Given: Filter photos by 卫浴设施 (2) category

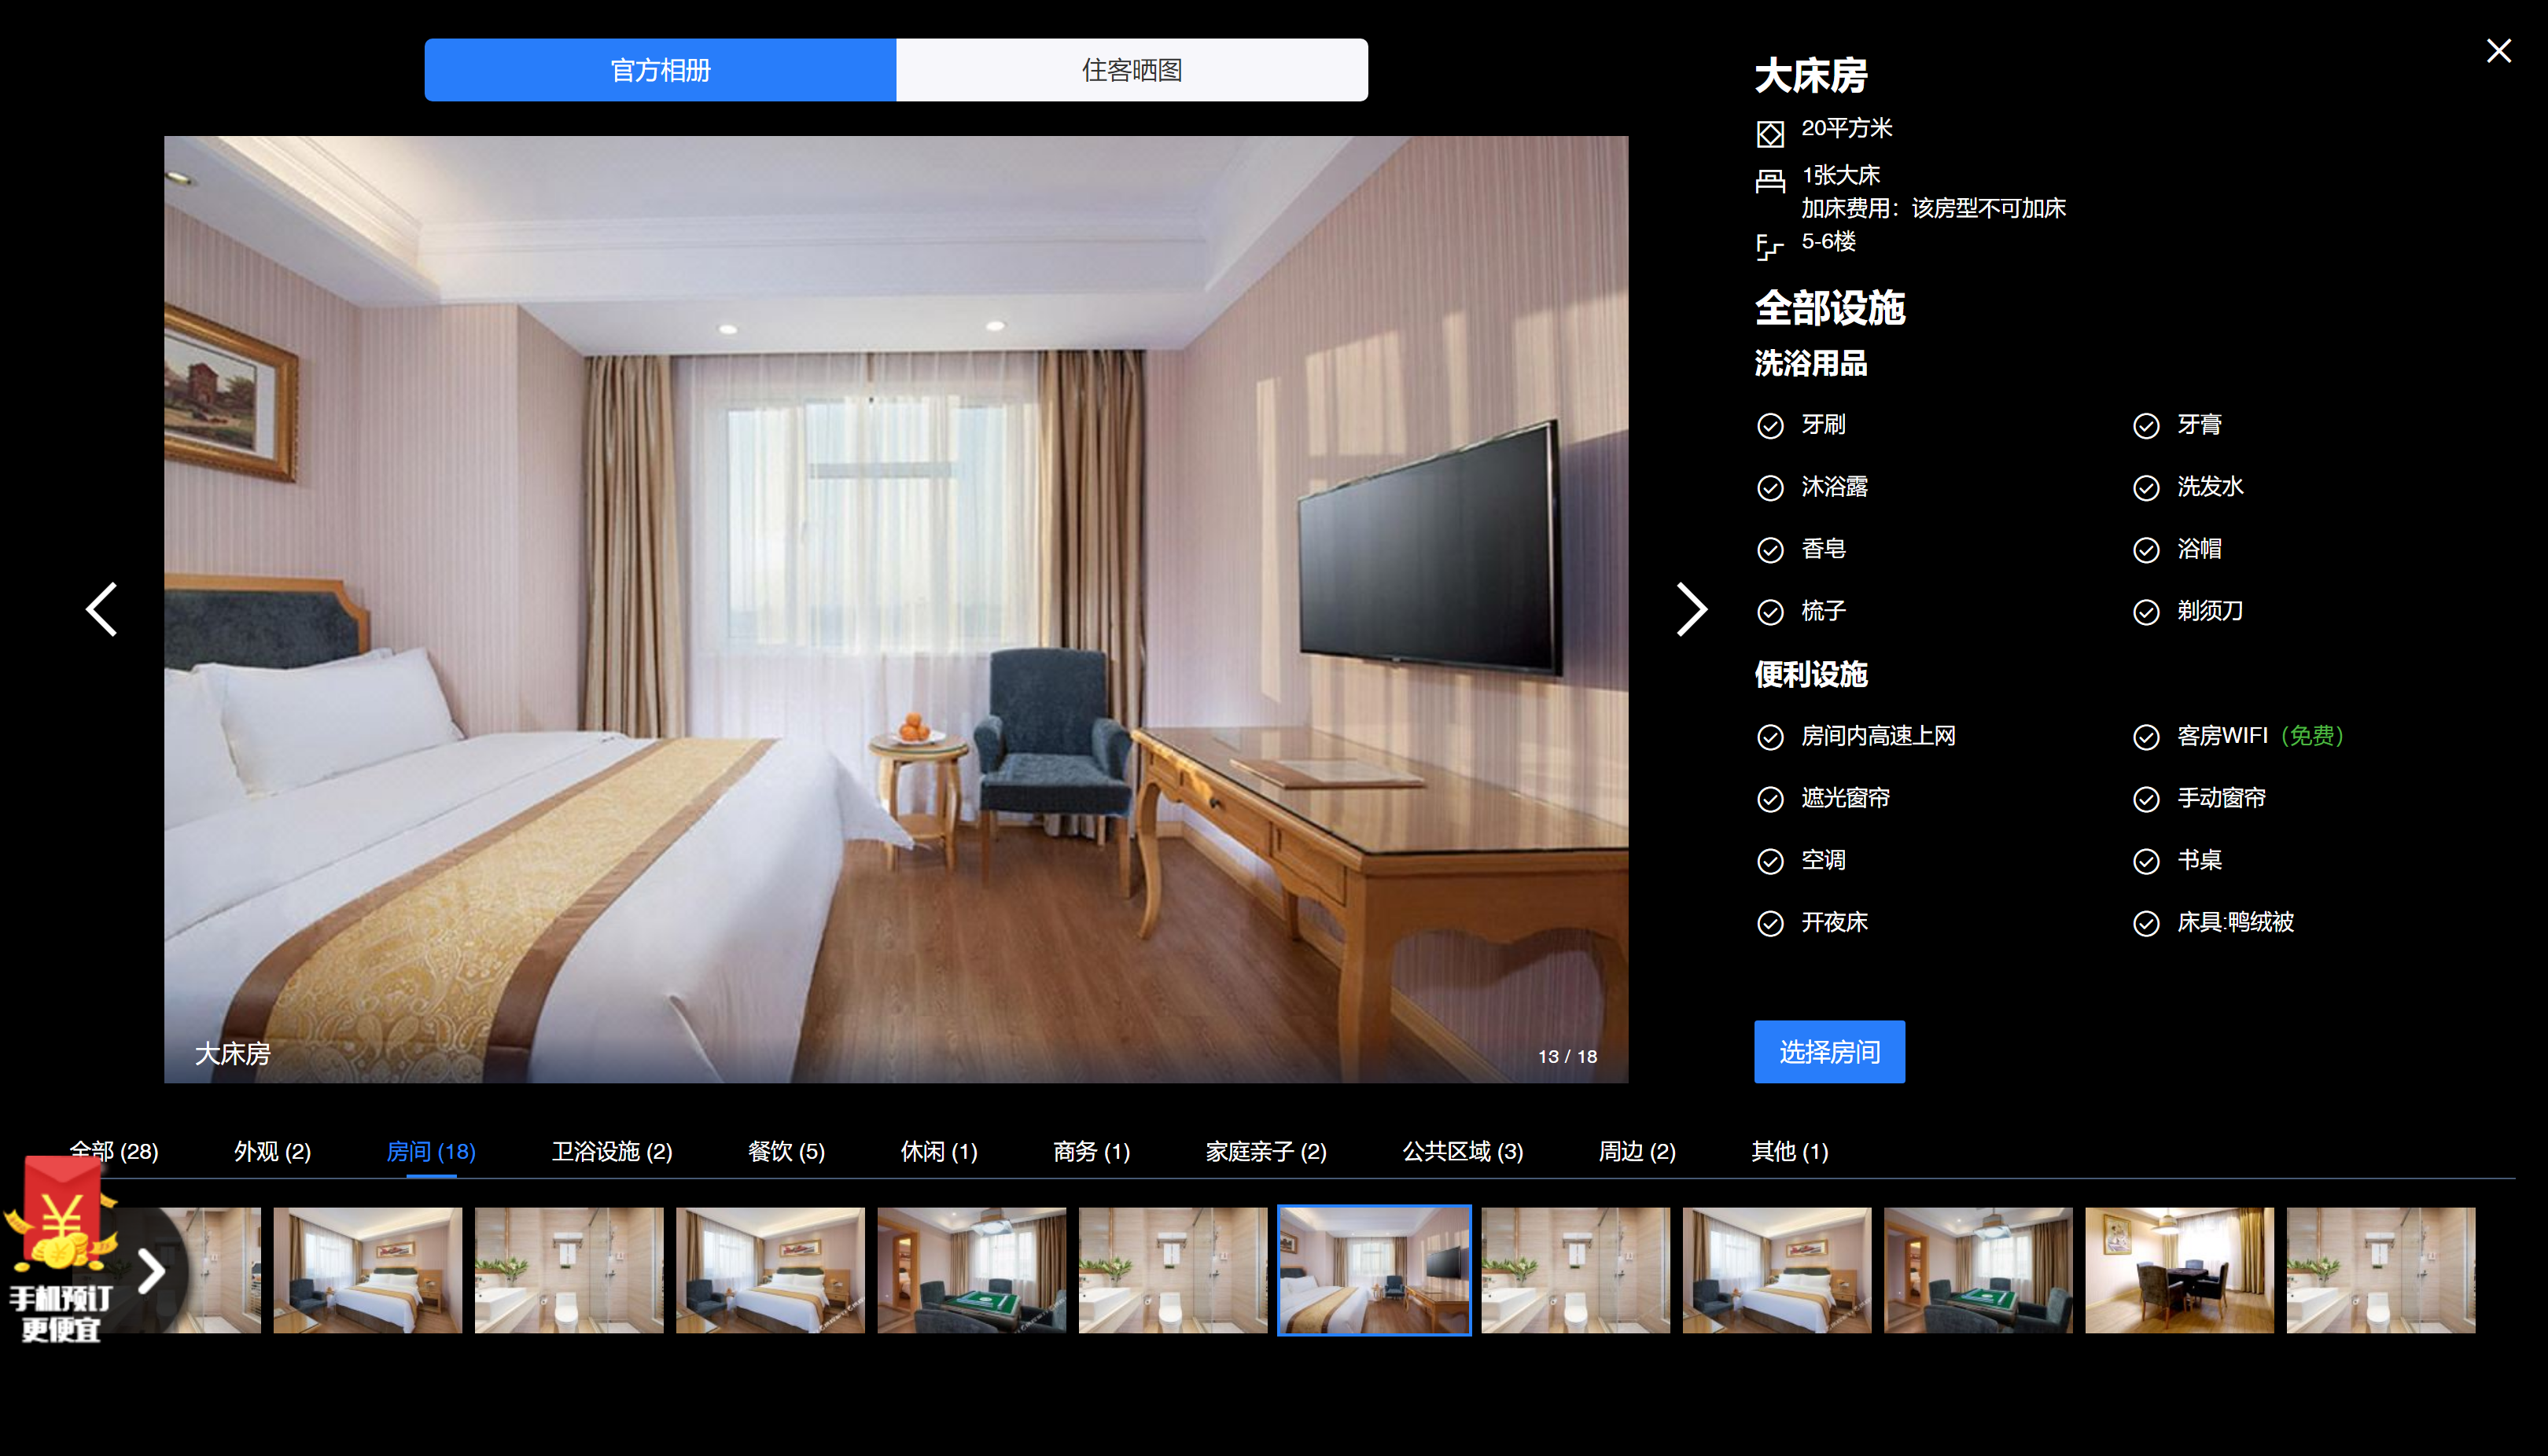Looking at the screenshot, I should pyautogui.click(x=611, y=1151).
